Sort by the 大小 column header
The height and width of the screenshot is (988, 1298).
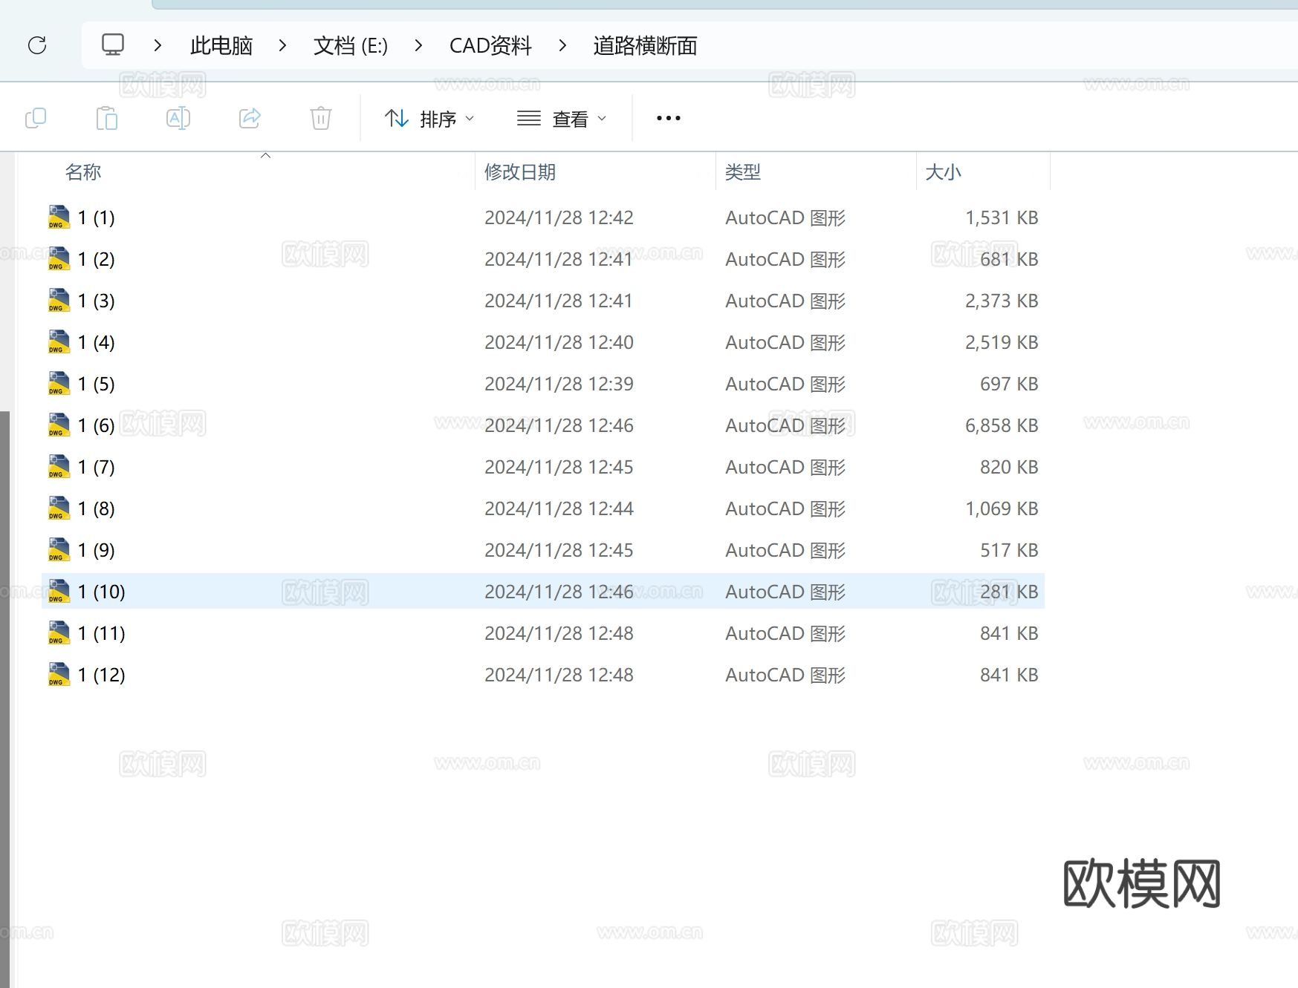943,172
